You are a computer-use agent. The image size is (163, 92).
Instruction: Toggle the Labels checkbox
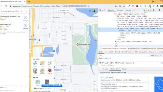click(x=46, y=88)
